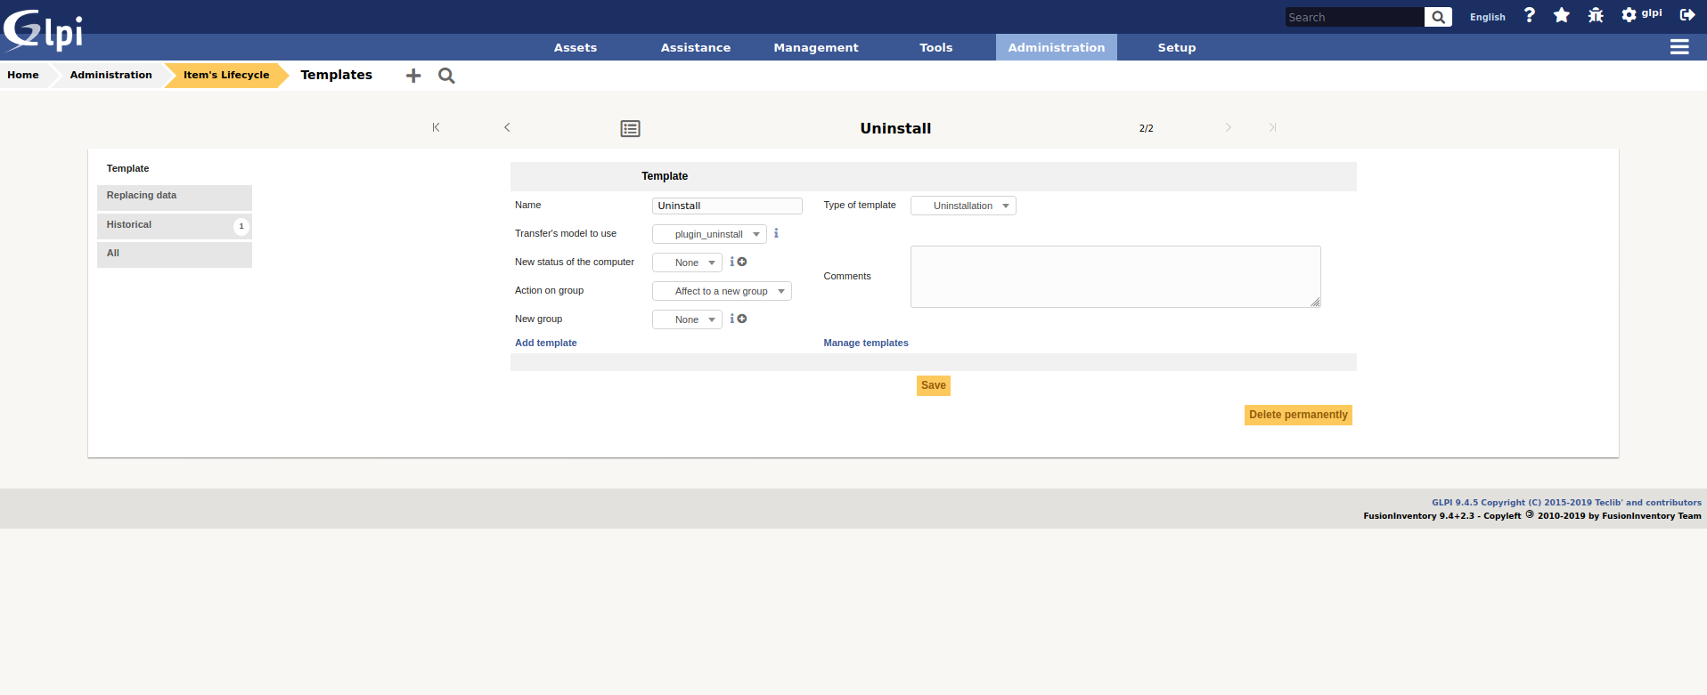Expand Type of template dropdown
The width and height of the screenshot is (1707, 695).
click(x=963, y=206)
